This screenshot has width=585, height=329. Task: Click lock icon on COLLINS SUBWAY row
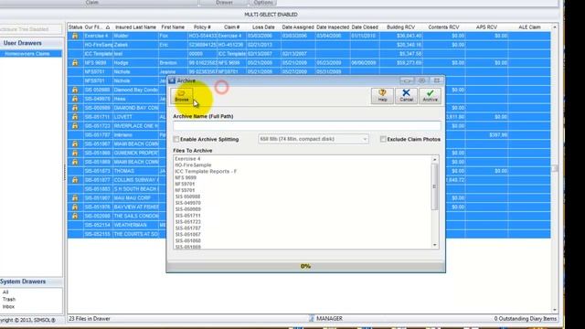pyautogui.click(x=75, y=180)
